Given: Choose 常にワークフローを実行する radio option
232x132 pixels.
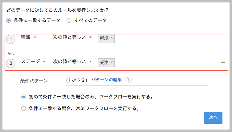Looking at the screenshot, I should (23, 108).
